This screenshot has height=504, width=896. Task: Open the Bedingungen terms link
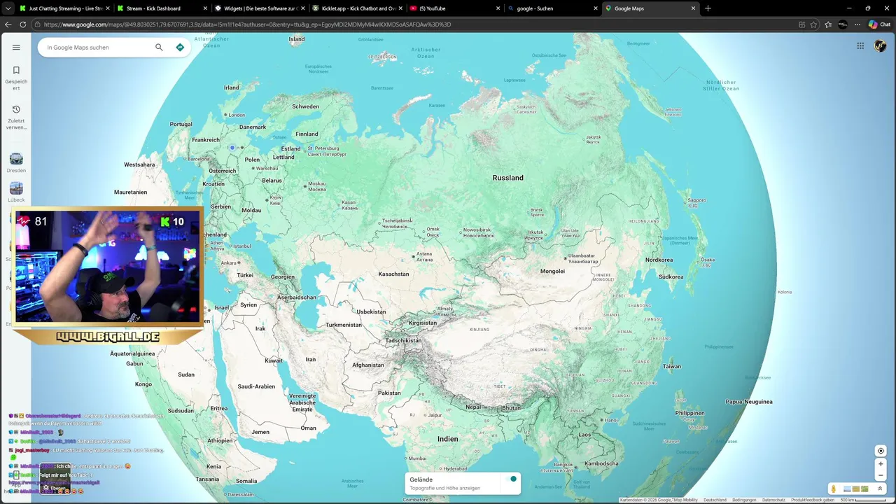[x=744, y=500]
